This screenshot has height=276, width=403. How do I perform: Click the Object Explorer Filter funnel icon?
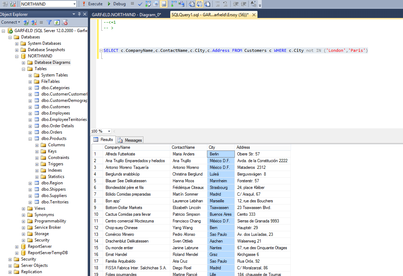(x=49, y=22)
